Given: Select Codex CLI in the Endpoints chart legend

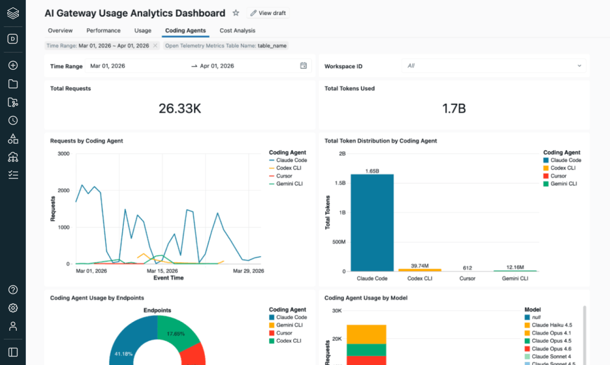Looking at the screenshot, I should click(285, 341).
